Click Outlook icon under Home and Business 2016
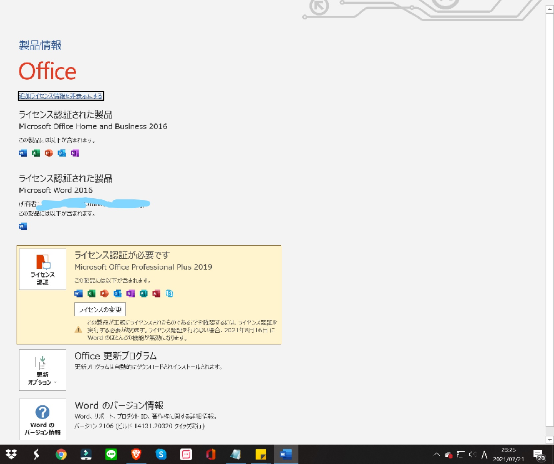This screenshot has width=554, height=464. [62, 153]
